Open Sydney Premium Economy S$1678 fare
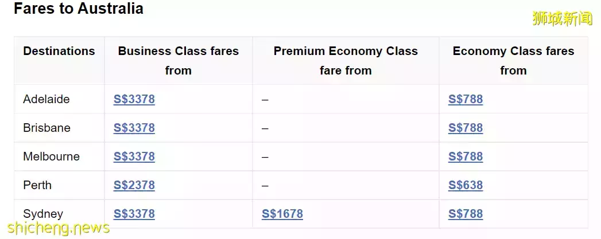 point(282,214)
